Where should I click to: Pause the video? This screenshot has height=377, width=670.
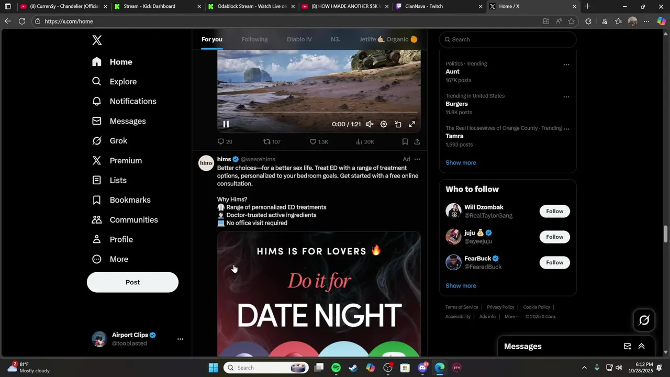point(226,124)
